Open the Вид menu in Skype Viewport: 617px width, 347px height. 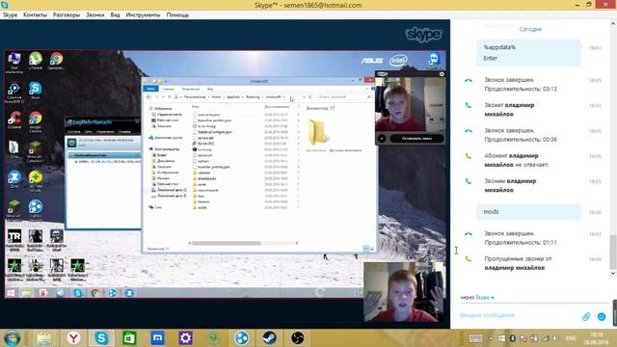tap(115, 15)
